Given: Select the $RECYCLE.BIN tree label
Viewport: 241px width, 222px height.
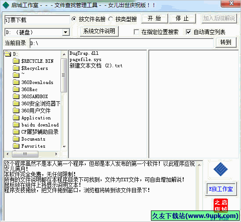Looking at the screenshot, I should (x=38, y=61).
